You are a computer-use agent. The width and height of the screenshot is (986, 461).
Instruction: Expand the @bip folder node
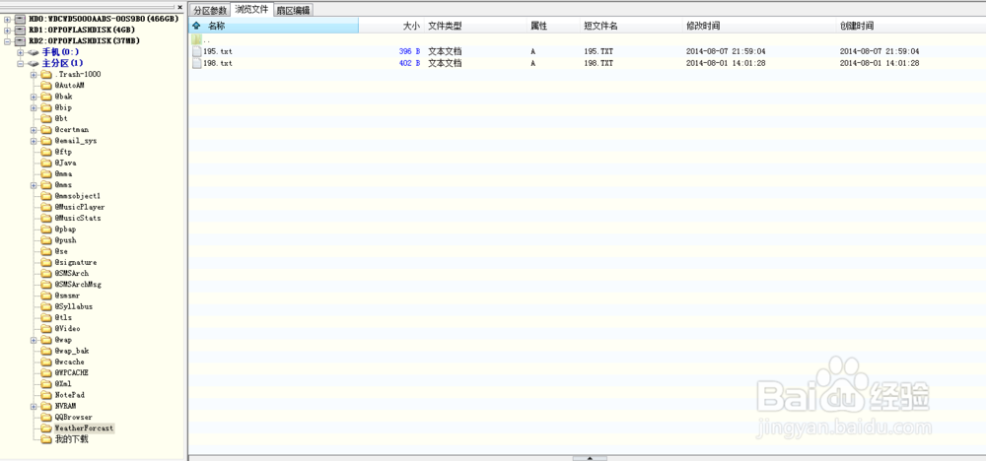(x=34, y=107)
